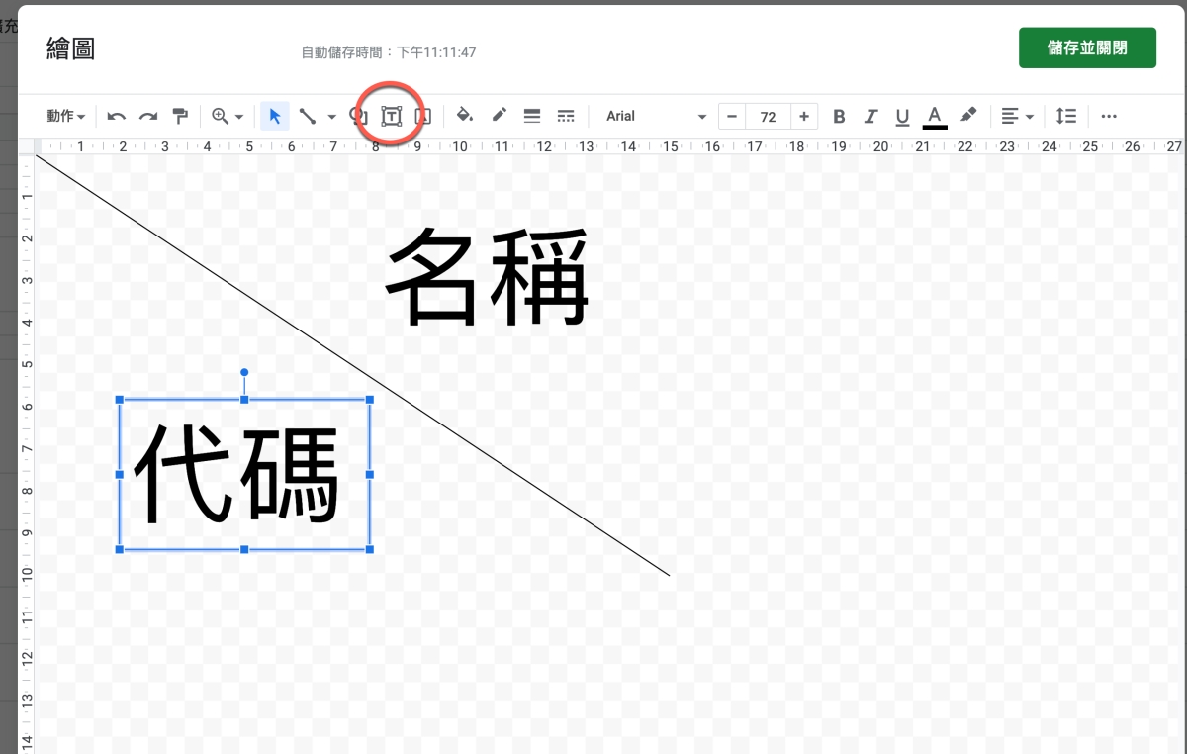
Task: Click the rotation handle above 代碼 box
Action: 244,373
